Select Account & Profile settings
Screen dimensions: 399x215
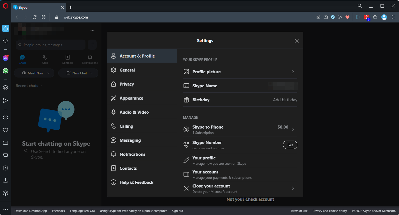pyautogui.click(x=142, y=56)
